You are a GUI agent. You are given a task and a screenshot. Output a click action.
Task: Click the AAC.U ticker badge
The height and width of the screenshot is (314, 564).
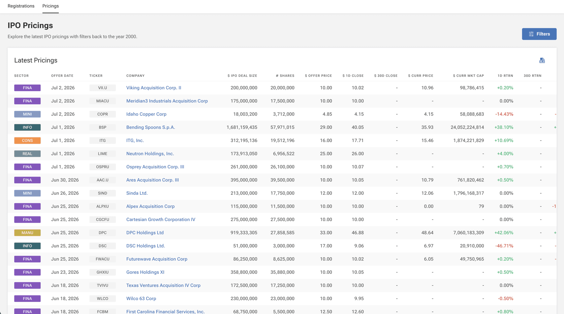(x=103, y=180)
